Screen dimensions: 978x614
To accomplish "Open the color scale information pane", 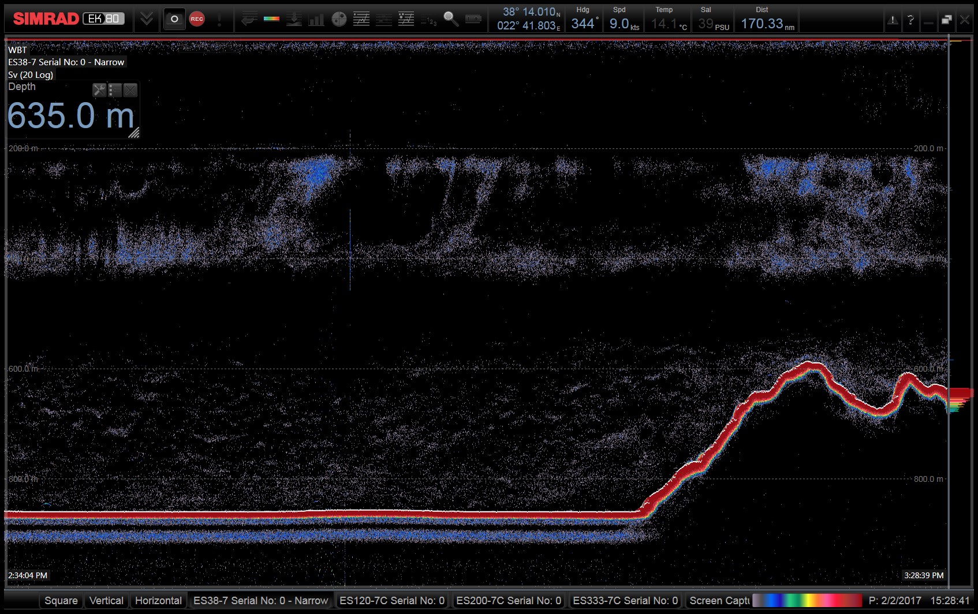I will pos(271,19).
